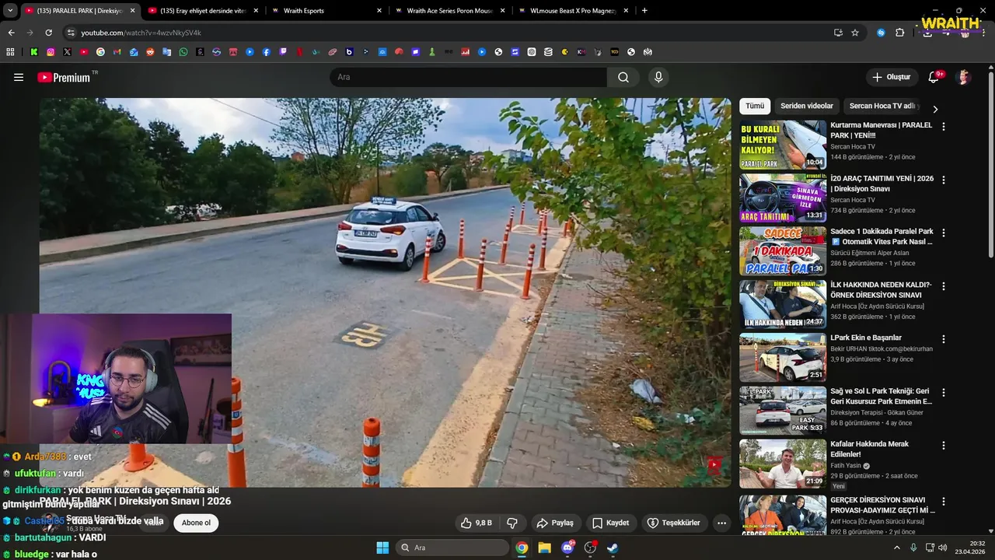Screen dimensions: 995x560
Task: Open the Windows Start menu
Action: (382, 548)
